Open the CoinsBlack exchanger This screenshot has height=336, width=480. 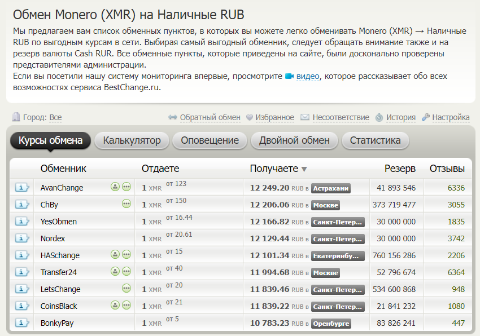[59, 306]
